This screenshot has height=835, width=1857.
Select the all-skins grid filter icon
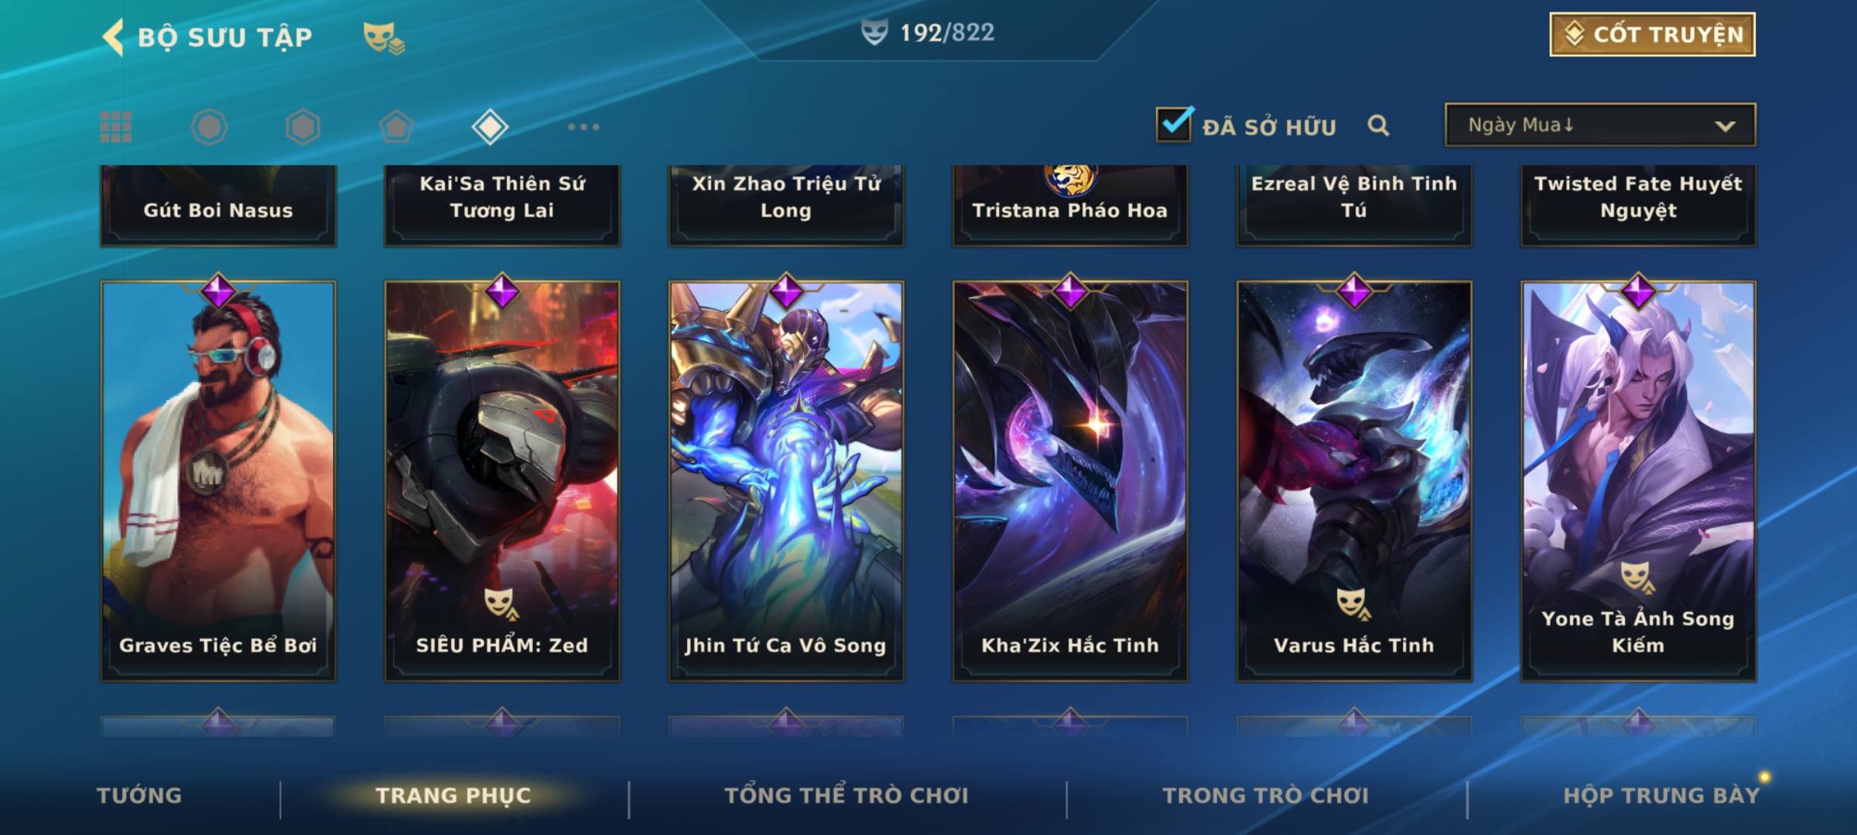pos(116,127)
